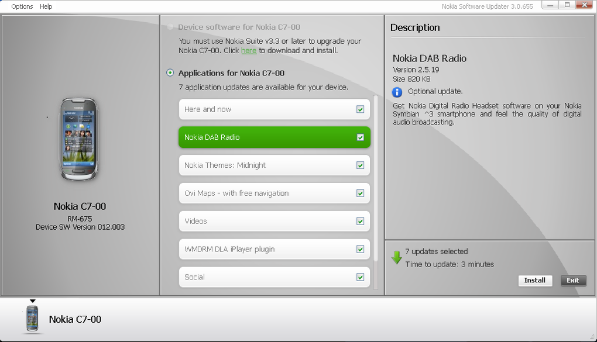Image resolution: width=597 pixels, height=342 pixels.
Task: Click the 7 updates selected text
Action: click(436, 251)
